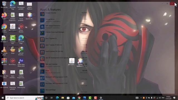The height and width of the screenshot is (100, 178).
Task: Launch Firefox from the desktop
Action: pyautogui.click(x=4, y=16)
